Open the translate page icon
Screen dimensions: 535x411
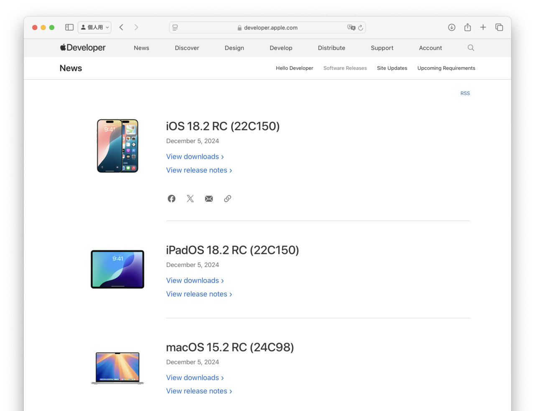pos(351,28)
